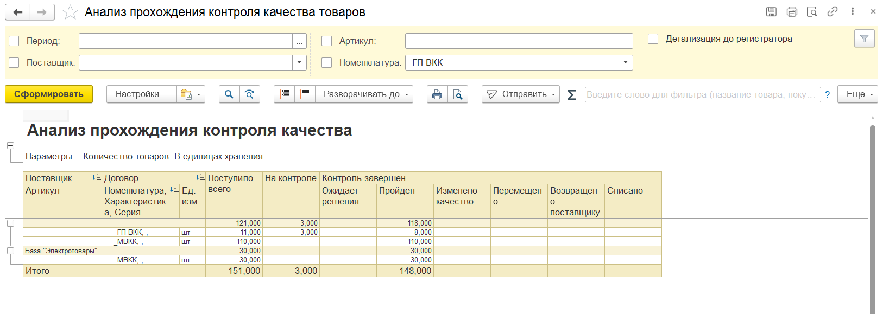Image resolution: width=889 pixels, height=314 pixels.
Task: Close the report window
Action: click(873, 11)
